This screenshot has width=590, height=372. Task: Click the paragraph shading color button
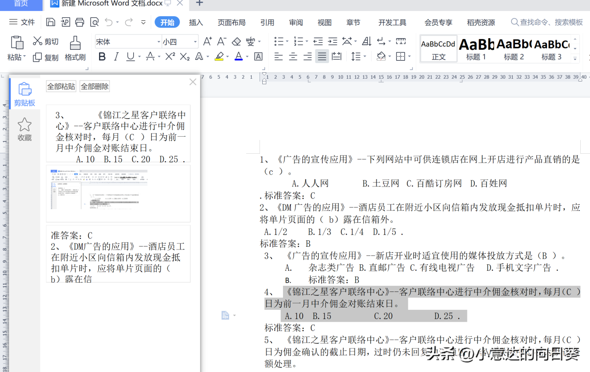click(381, 57)
